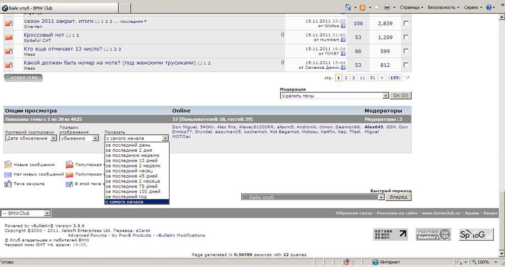Viewport: 505px width, 267px height.
Task: Go to last post by Семенов Денис icon
Action: tap(343, 67)
